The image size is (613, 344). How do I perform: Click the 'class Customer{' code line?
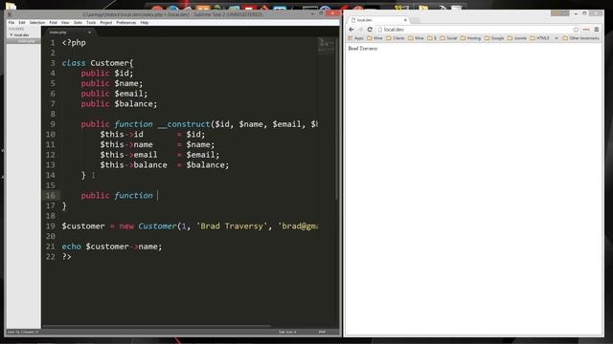pos(98,63)
